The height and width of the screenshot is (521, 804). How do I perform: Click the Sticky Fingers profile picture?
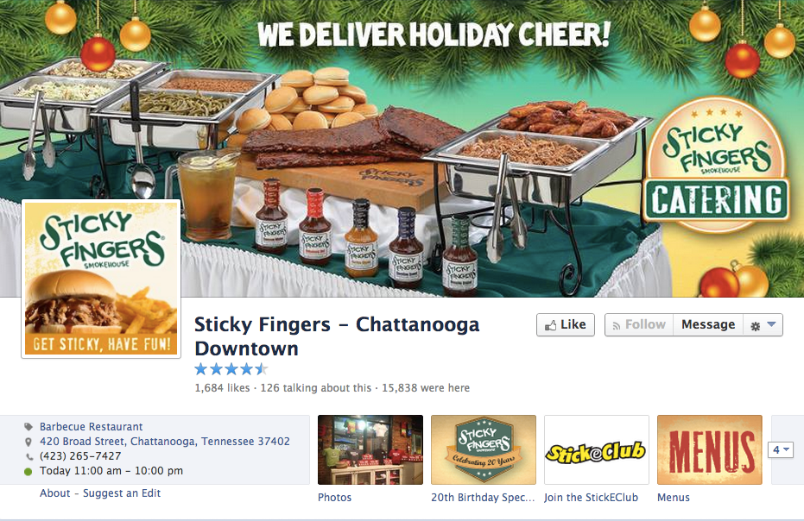point(101,279)
